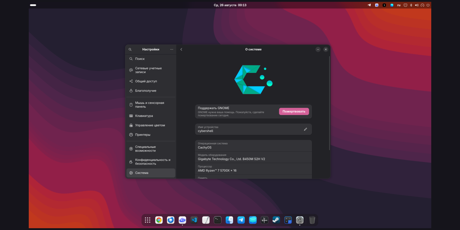
Task: Select Поиск in the settings sidebar
Action: pos(151,59)
